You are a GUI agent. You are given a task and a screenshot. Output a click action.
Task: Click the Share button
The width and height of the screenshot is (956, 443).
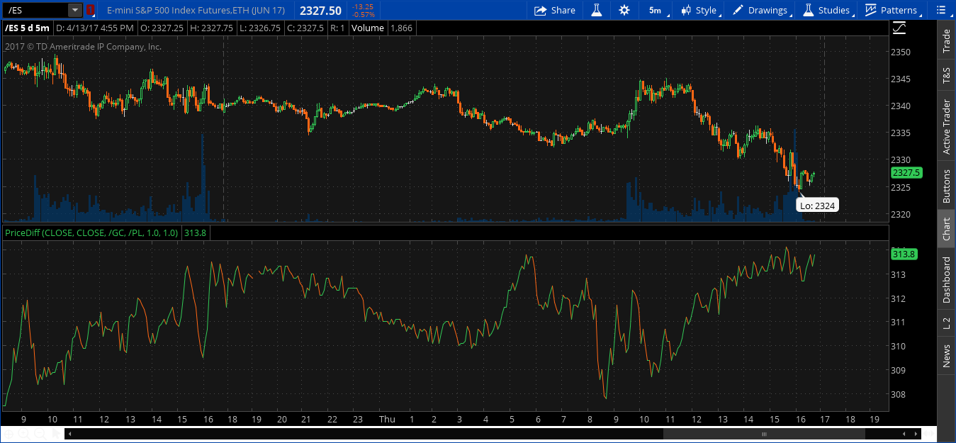pos(554,10)
